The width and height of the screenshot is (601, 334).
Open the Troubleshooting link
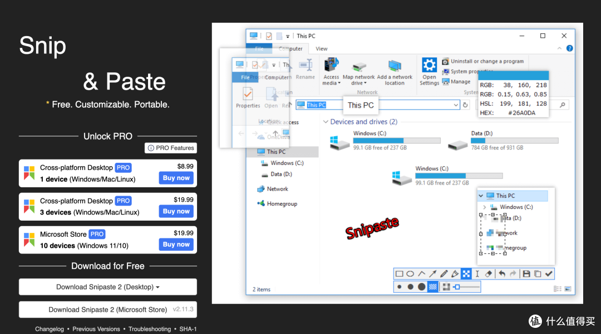pos(150,329)
